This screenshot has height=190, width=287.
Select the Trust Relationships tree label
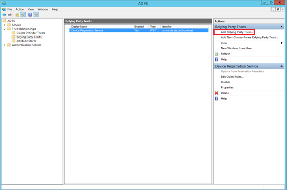(24, 29)
